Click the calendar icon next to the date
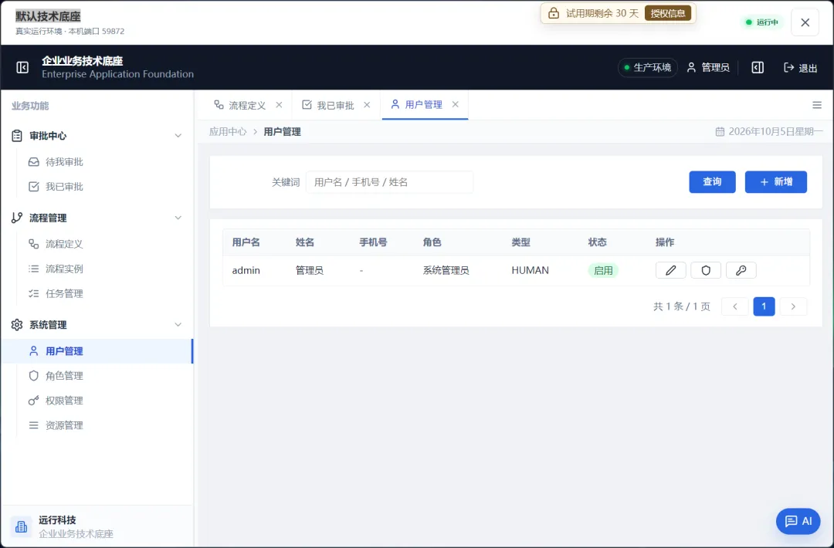 point(720,132)
